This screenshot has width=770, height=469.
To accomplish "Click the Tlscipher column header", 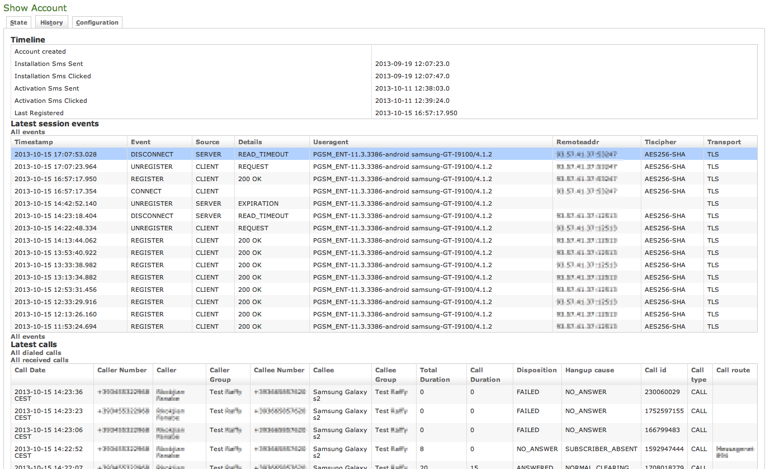I will click(660, 142).
